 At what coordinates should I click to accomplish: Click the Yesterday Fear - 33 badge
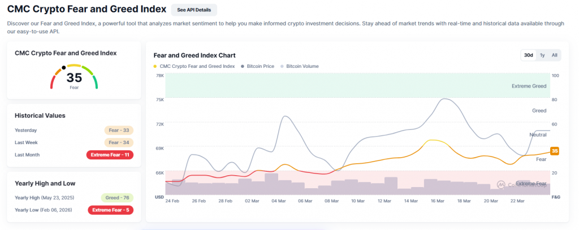click(x=119, y=131)
